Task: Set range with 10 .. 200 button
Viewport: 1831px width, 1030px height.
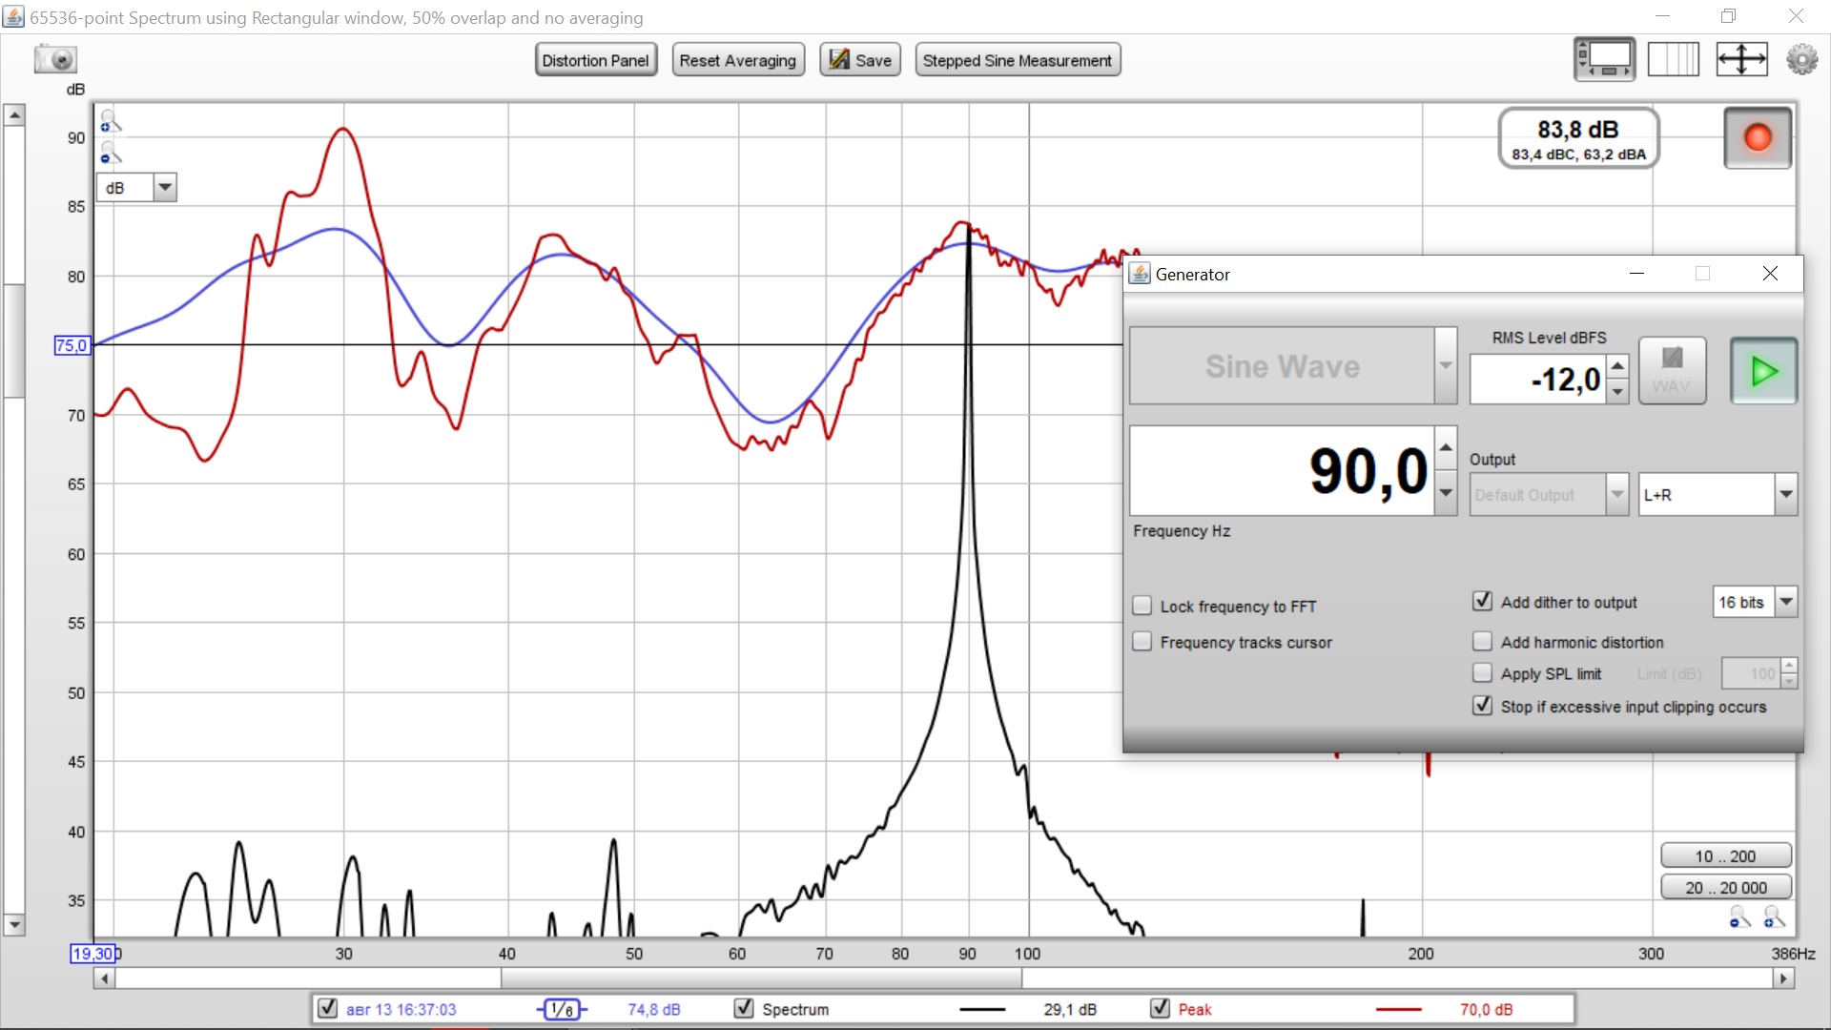Action: (1725, 855)
